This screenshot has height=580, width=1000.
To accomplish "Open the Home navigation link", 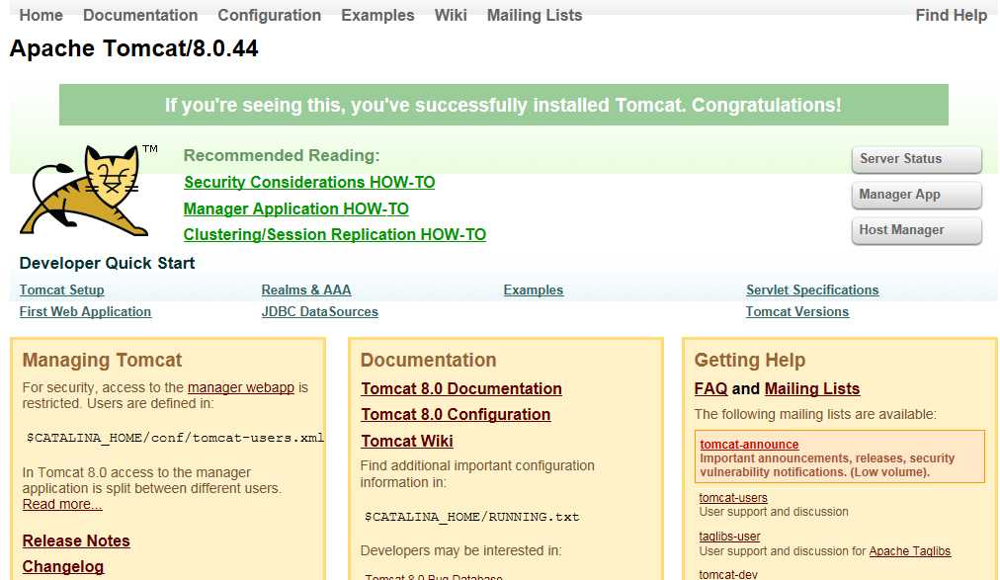I will click(x=41, y=15).
